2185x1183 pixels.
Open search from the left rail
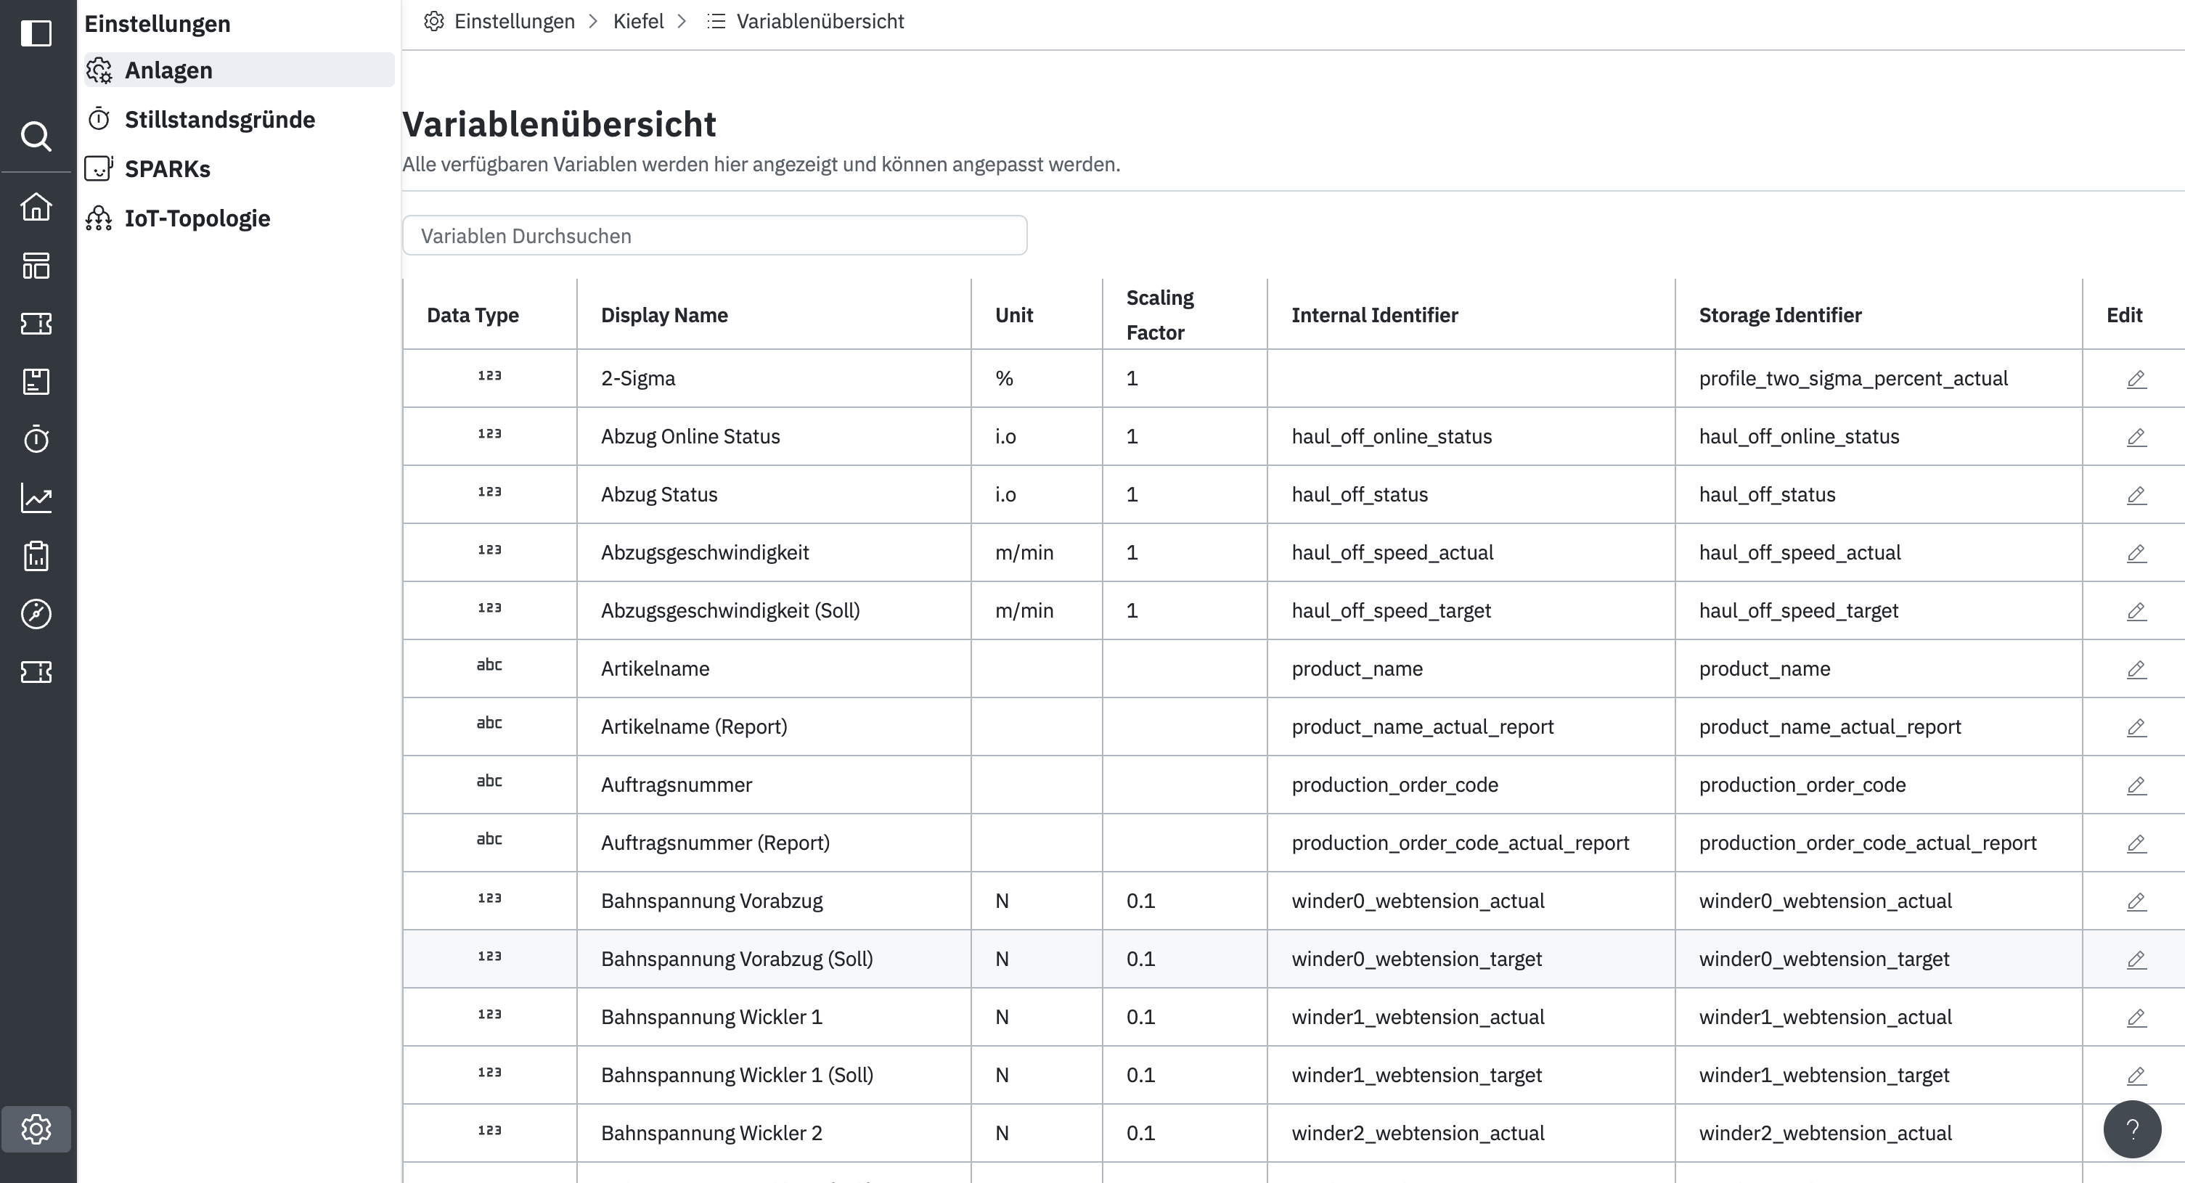pos(36,136)
